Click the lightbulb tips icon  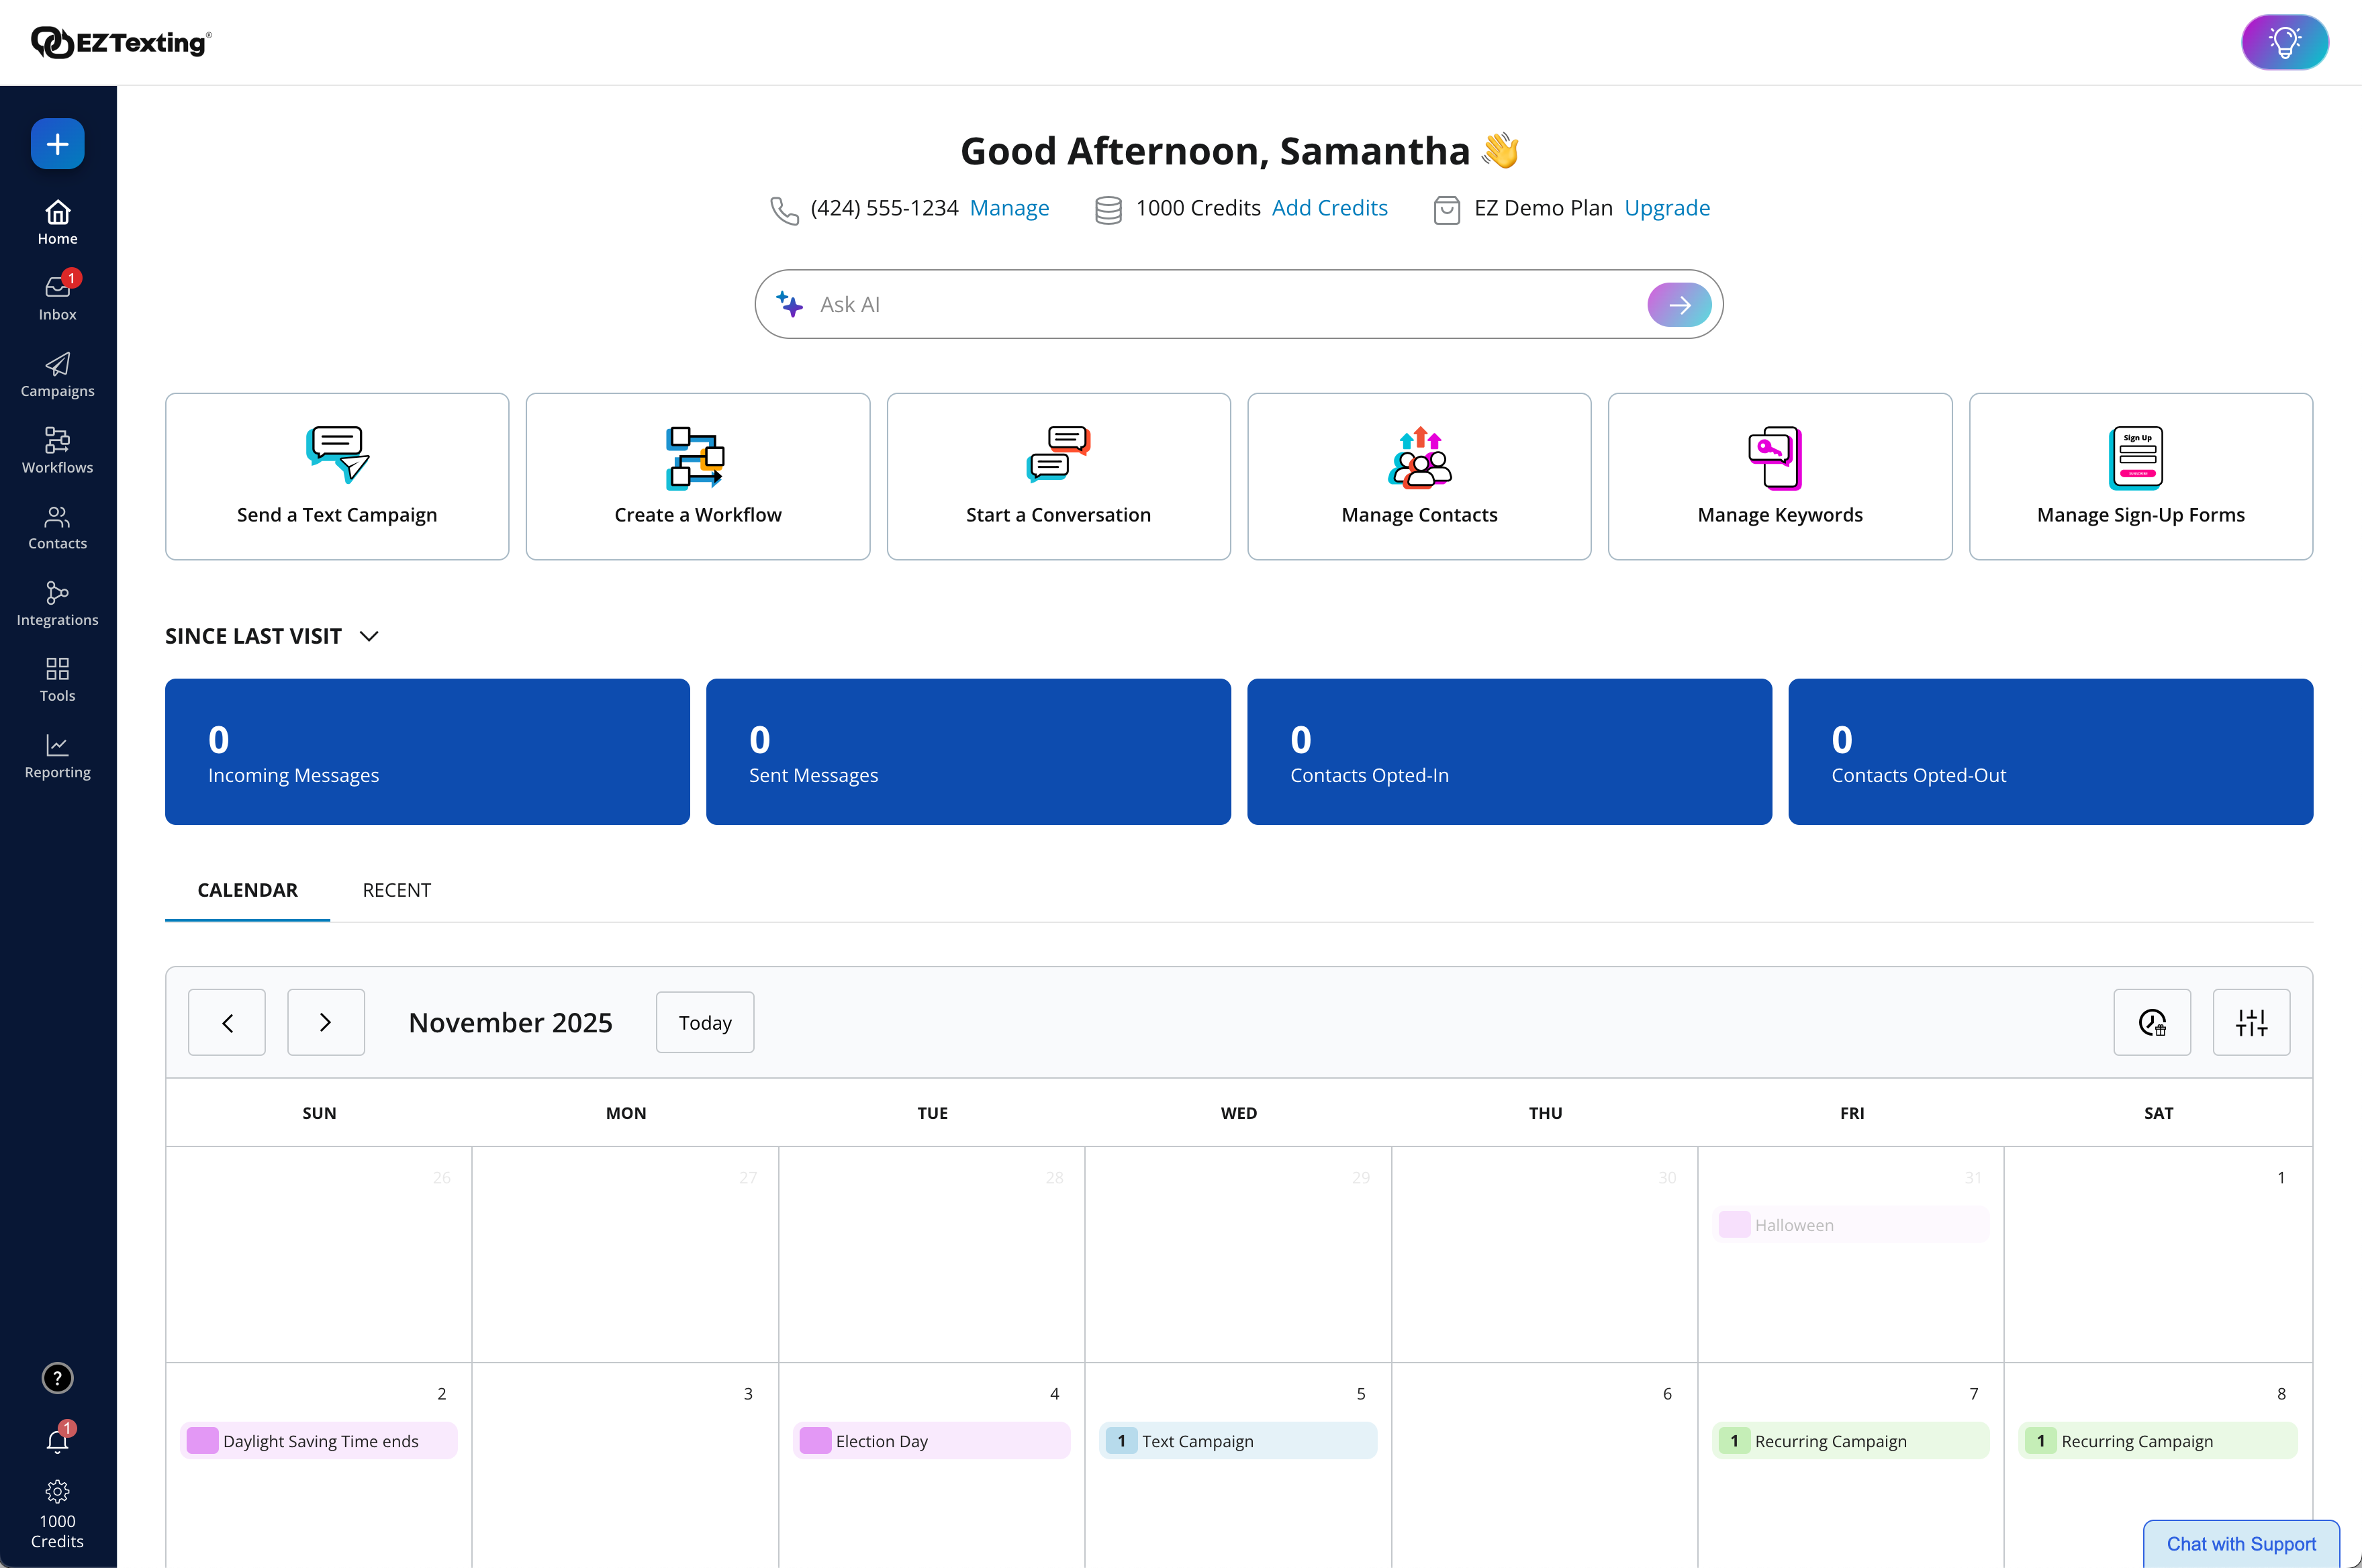(2284, 42)
